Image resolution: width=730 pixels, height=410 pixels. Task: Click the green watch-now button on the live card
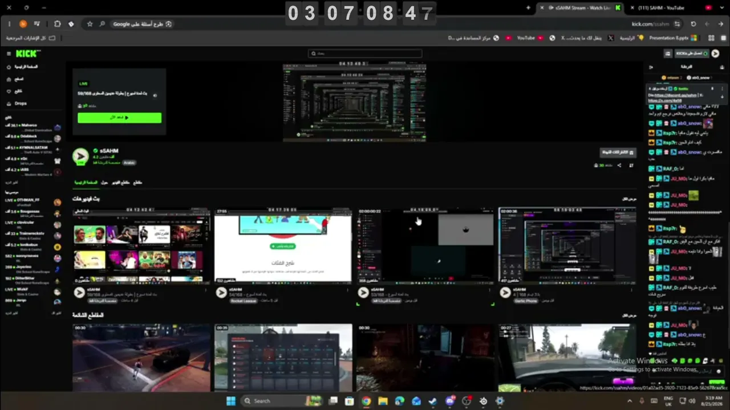coord(120,118)
